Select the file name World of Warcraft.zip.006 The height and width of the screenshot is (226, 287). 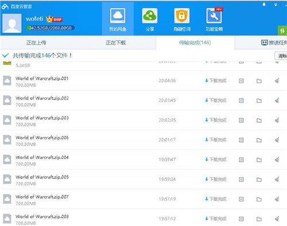[42, 138]
